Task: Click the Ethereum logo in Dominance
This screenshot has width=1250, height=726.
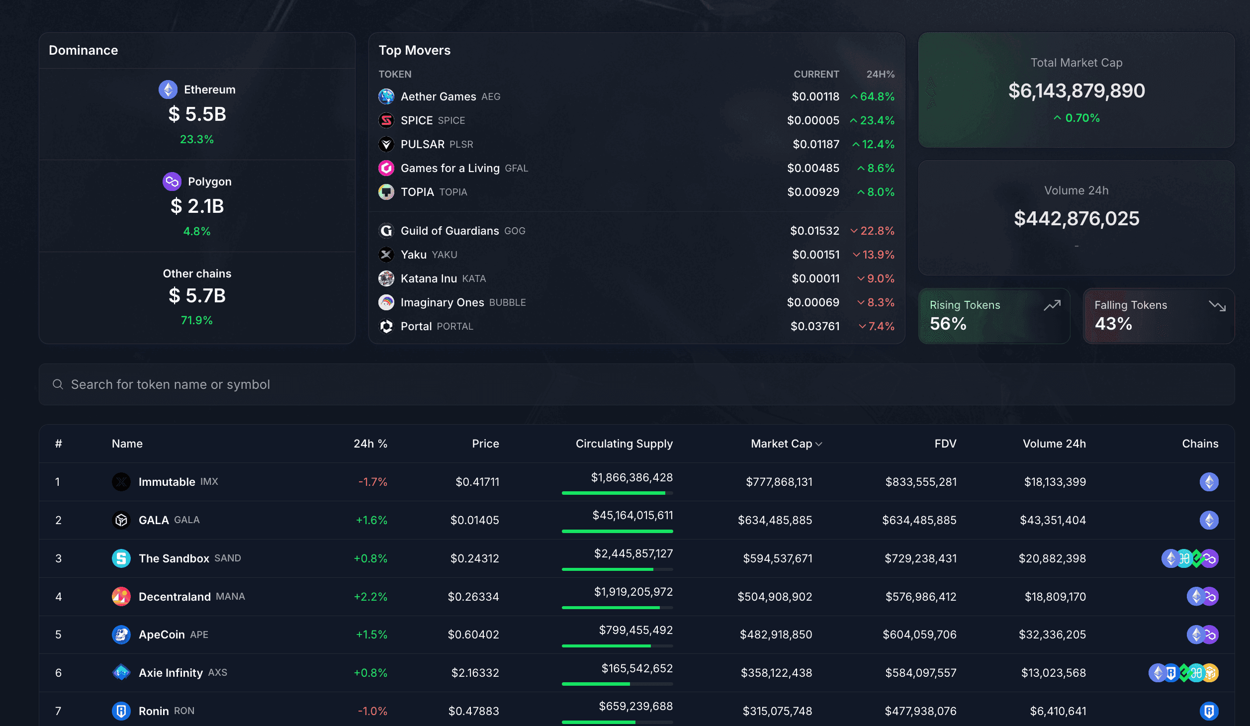Action: click(168, 90)
